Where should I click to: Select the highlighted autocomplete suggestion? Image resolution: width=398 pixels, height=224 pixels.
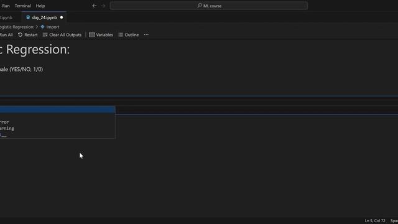click(58, 110)
